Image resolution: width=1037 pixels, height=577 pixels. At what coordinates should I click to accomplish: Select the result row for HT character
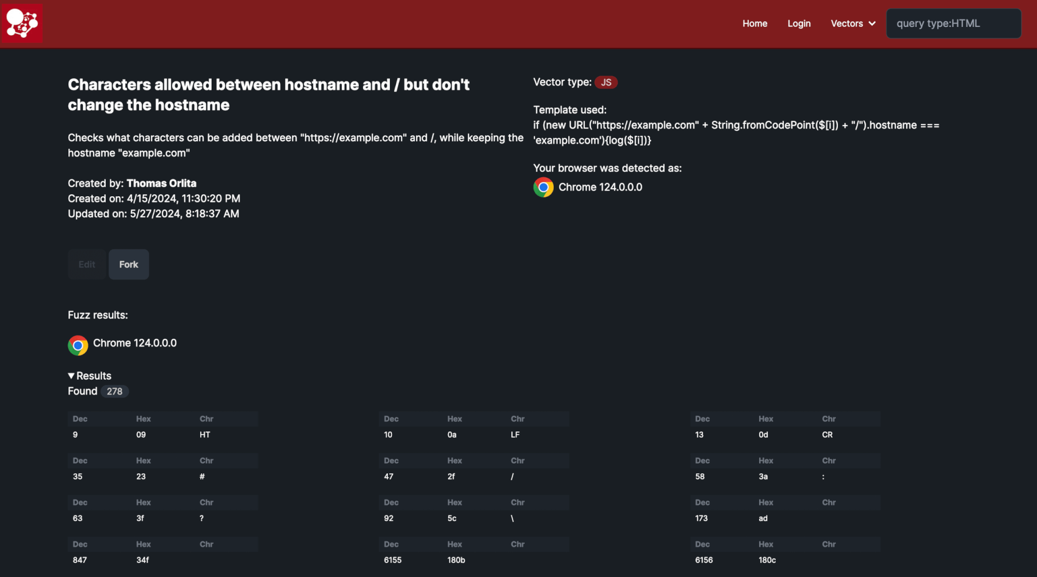163,435
